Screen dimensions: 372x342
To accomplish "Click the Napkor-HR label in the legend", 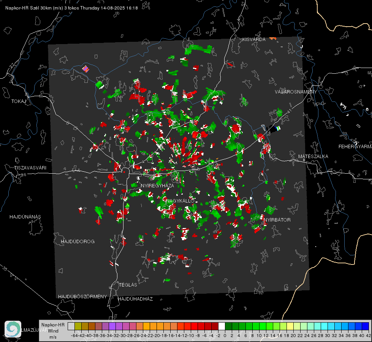I will (53, 325).
